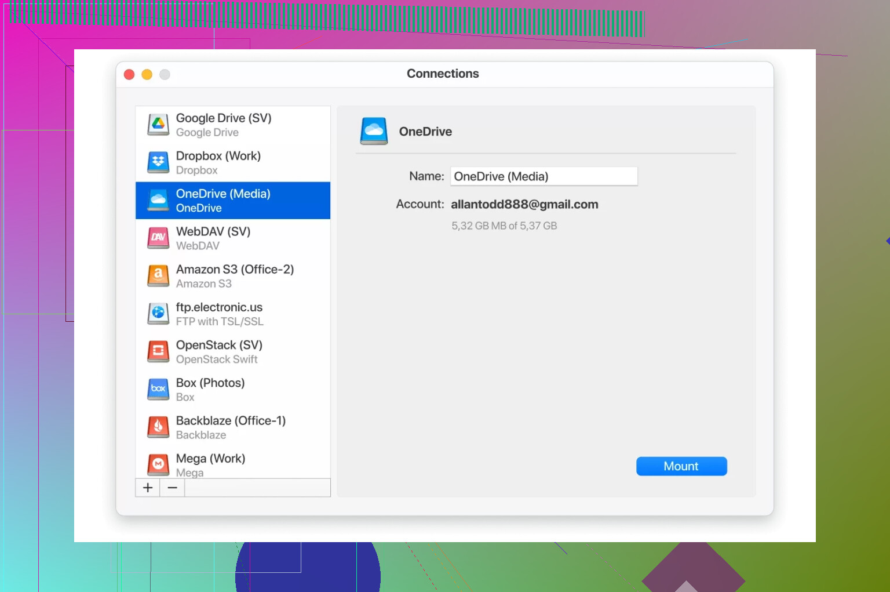Viewport: 890px width, 592px height.
Task: Select the OneDrive (Media) row title
Action: click(x=223, y=194)
